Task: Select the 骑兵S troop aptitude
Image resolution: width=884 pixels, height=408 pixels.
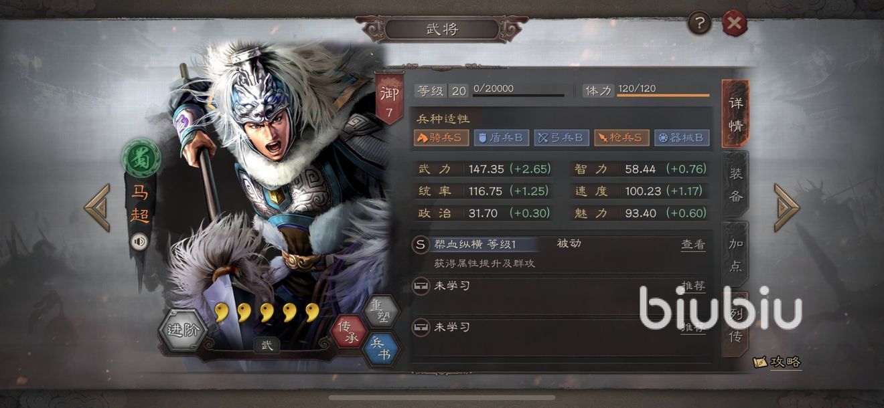Action: click(442, 138)
